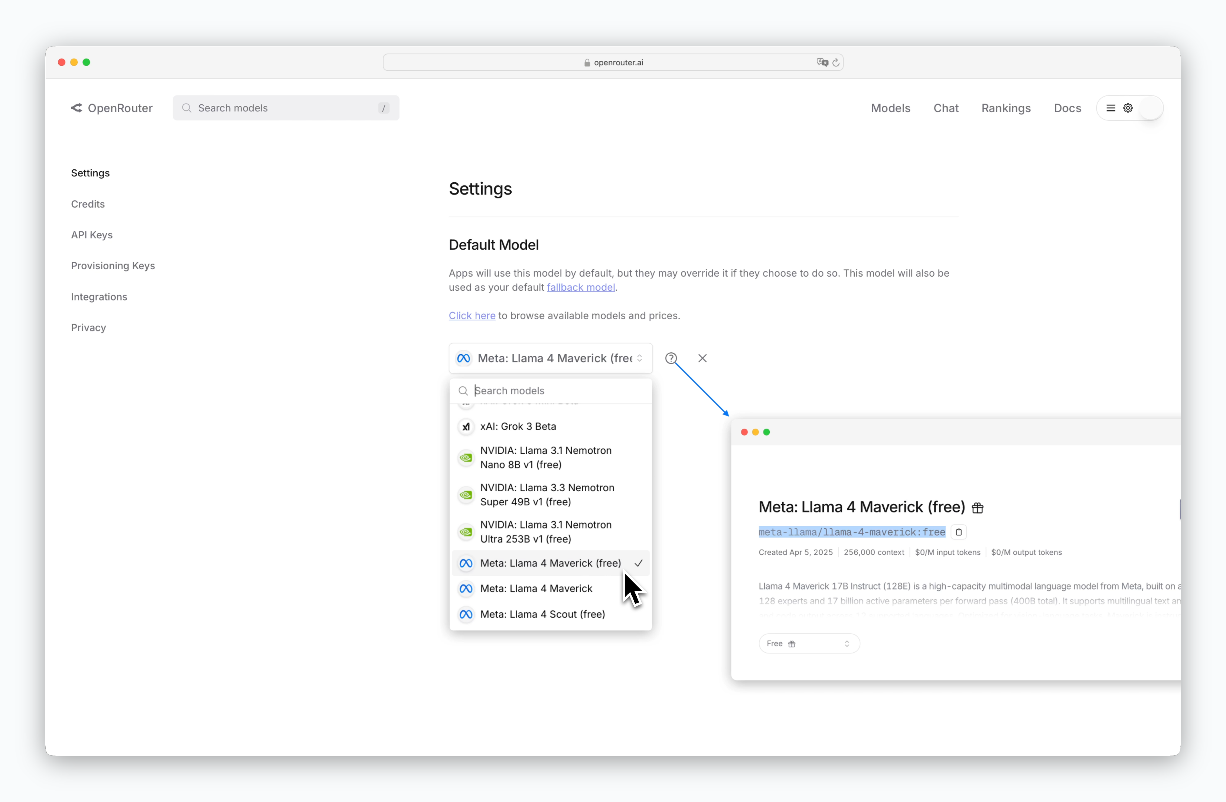Click Meta logo beside Llama 4 Scout (free)

(466, 614)
